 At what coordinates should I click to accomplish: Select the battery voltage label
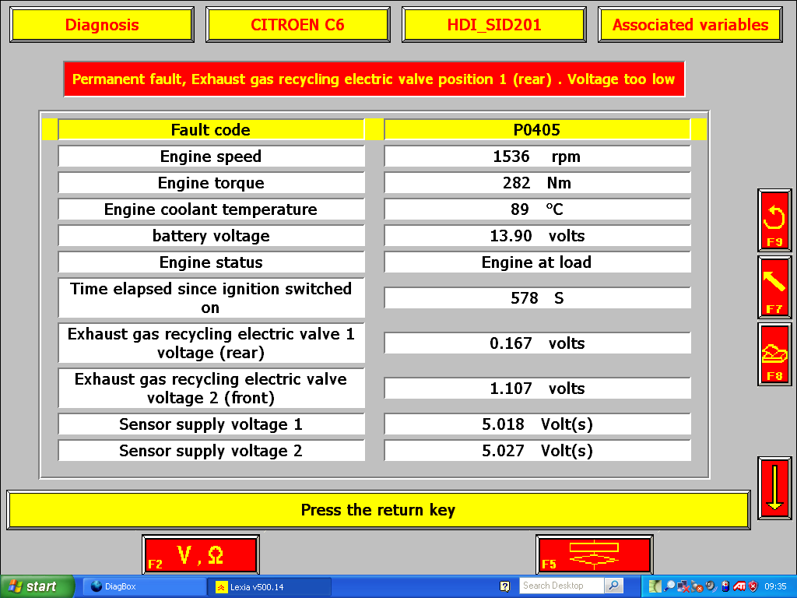tap(211, 235)
